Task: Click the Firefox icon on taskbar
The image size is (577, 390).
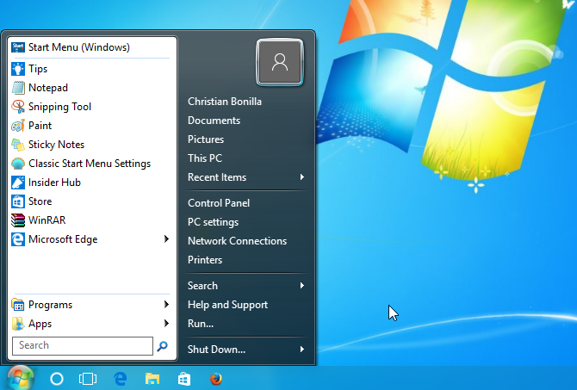Action: [215, 378]
